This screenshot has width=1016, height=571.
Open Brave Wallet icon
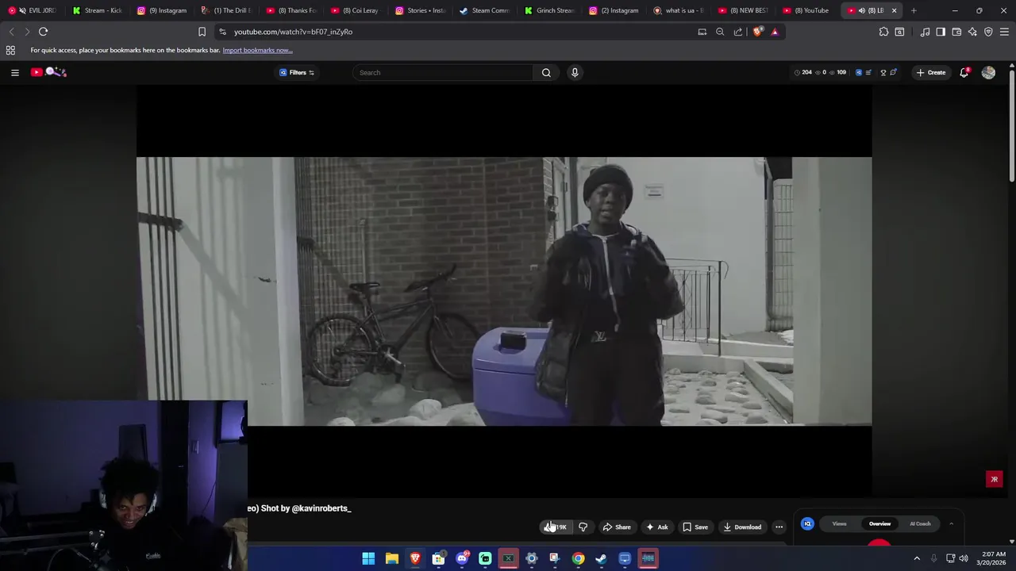click(x=956, y=32)
